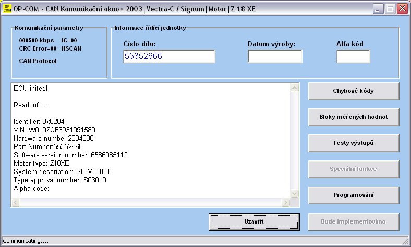Select the Part Number:55352666 line
The height and width of the screenshot is (247, 411).
pos(48,146)
